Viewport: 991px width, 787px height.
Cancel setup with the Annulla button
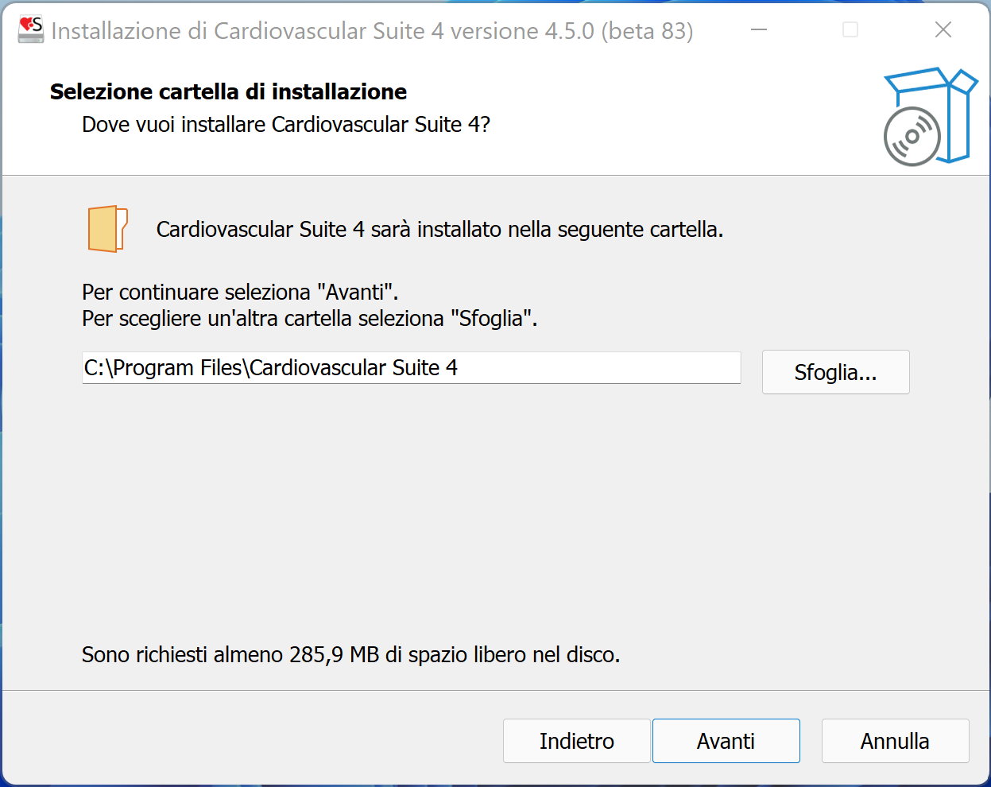click(895, 741)
